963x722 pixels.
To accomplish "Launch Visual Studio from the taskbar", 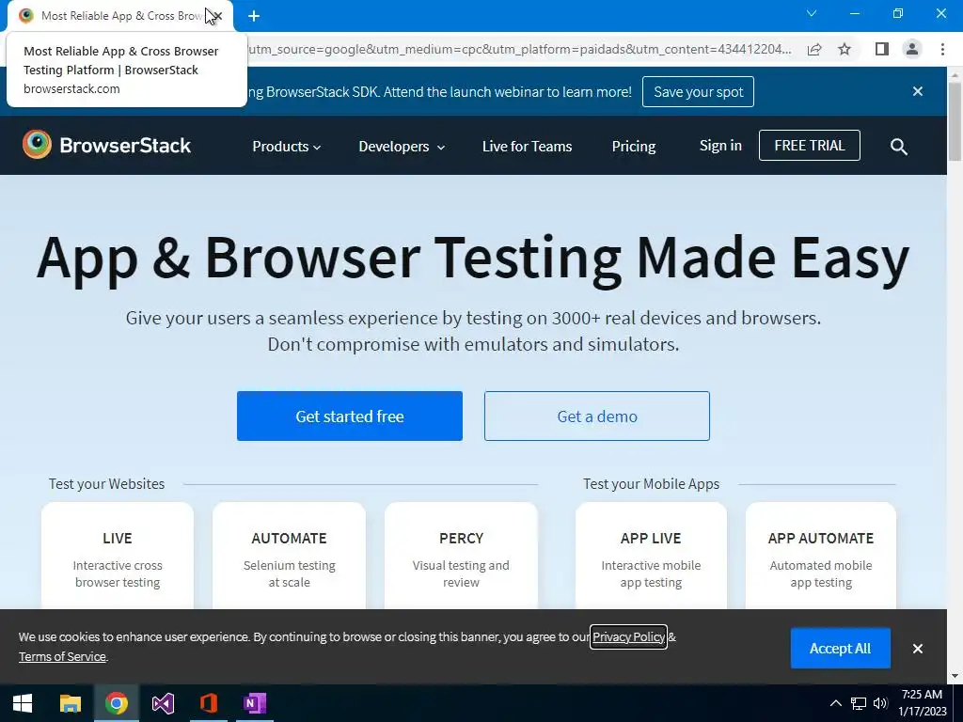I will click(163, 703).
